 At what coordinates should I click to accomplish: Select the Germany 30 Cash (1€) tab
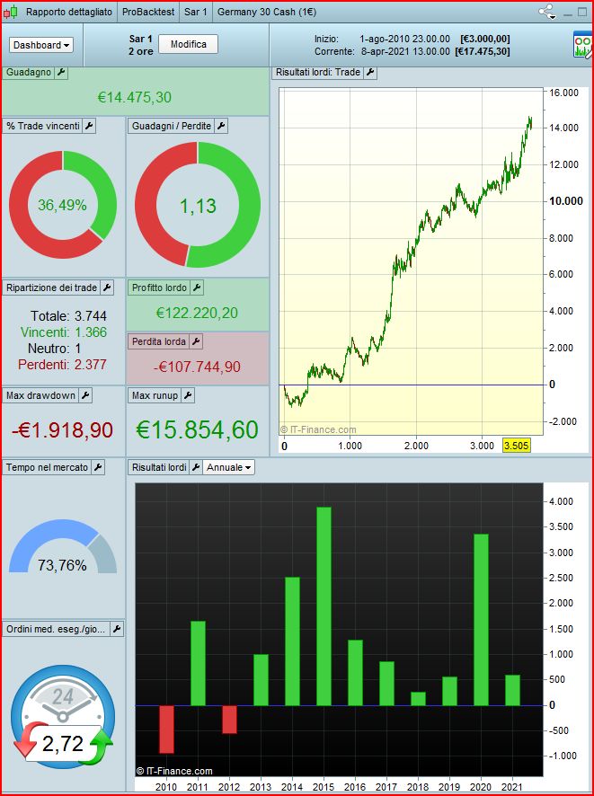click(267, 12)
